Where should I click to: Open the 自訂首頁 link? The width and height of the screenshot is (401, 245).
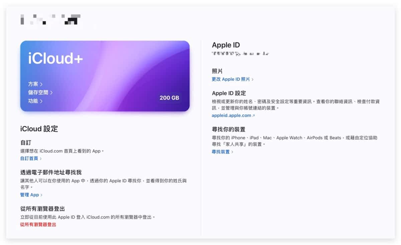coord(29,158)
